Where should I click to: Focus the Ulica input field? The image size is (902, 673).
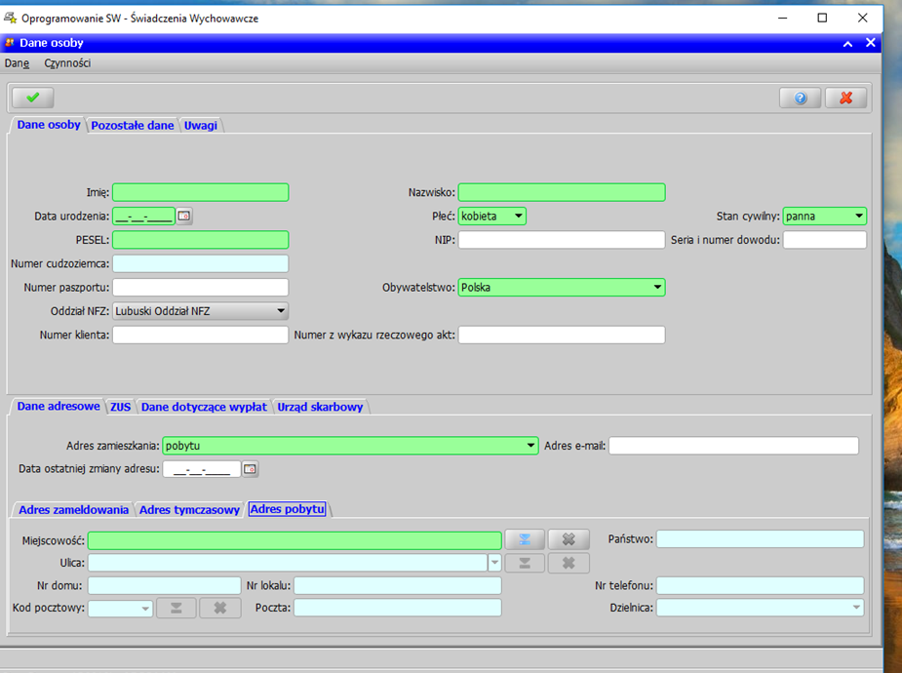[x=288, y=563]
